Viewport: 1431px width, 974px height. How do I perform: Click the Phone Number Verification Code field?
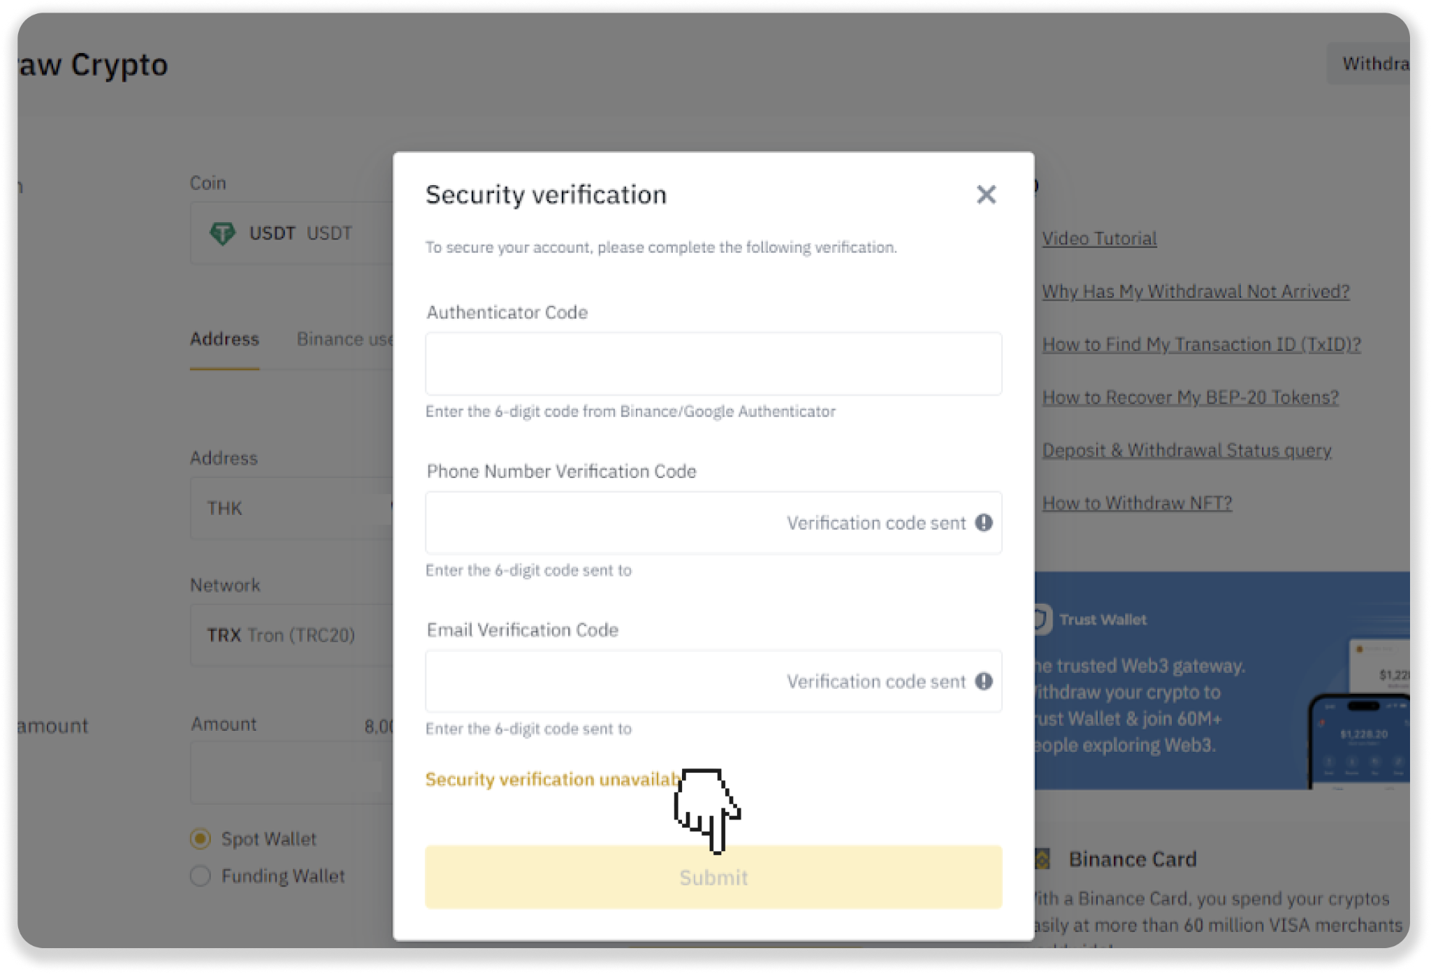click(601, 523)
